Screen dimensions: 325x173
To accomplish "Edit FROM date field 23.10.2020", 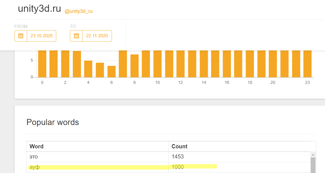I will click(x=41, y=36).
